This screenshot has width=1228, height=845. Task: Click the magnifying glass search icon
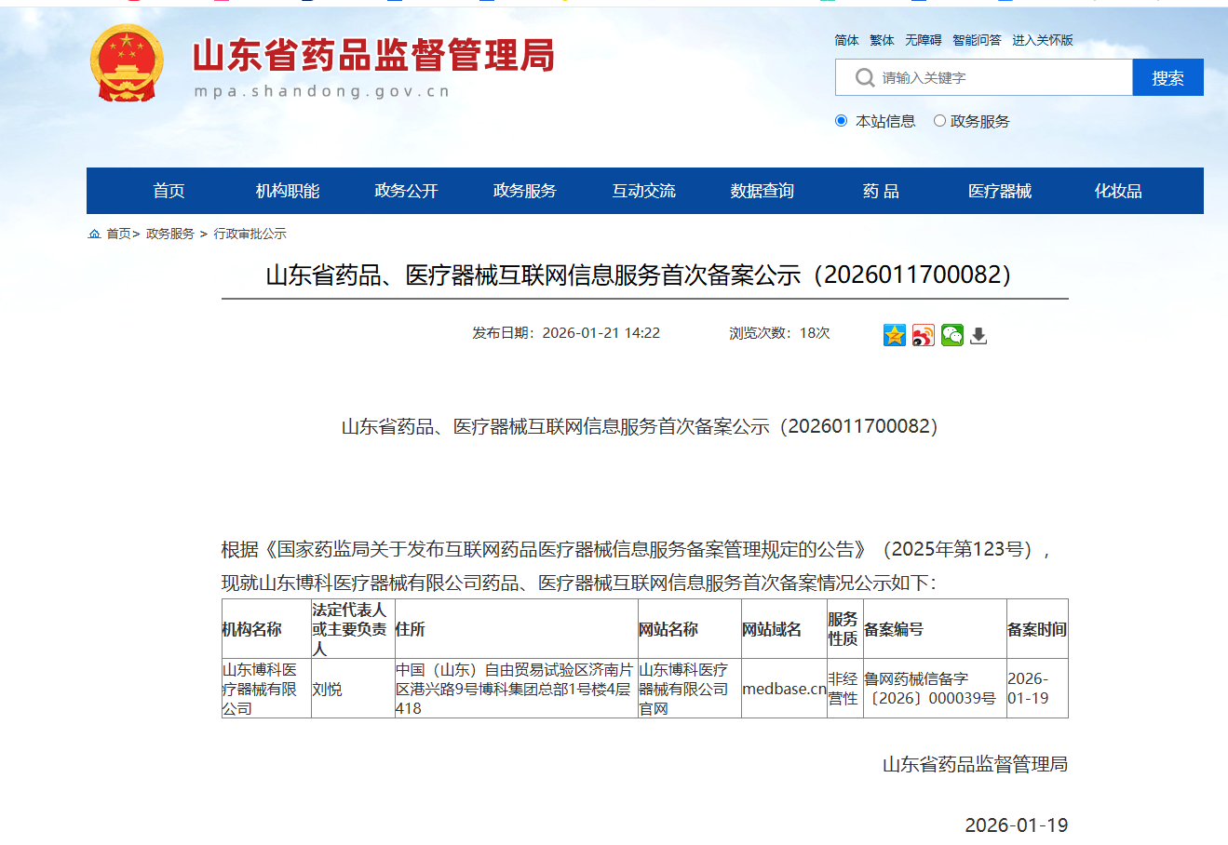click(x=865, y=77)
